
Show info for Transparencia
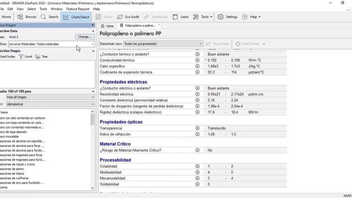(197, 128)
